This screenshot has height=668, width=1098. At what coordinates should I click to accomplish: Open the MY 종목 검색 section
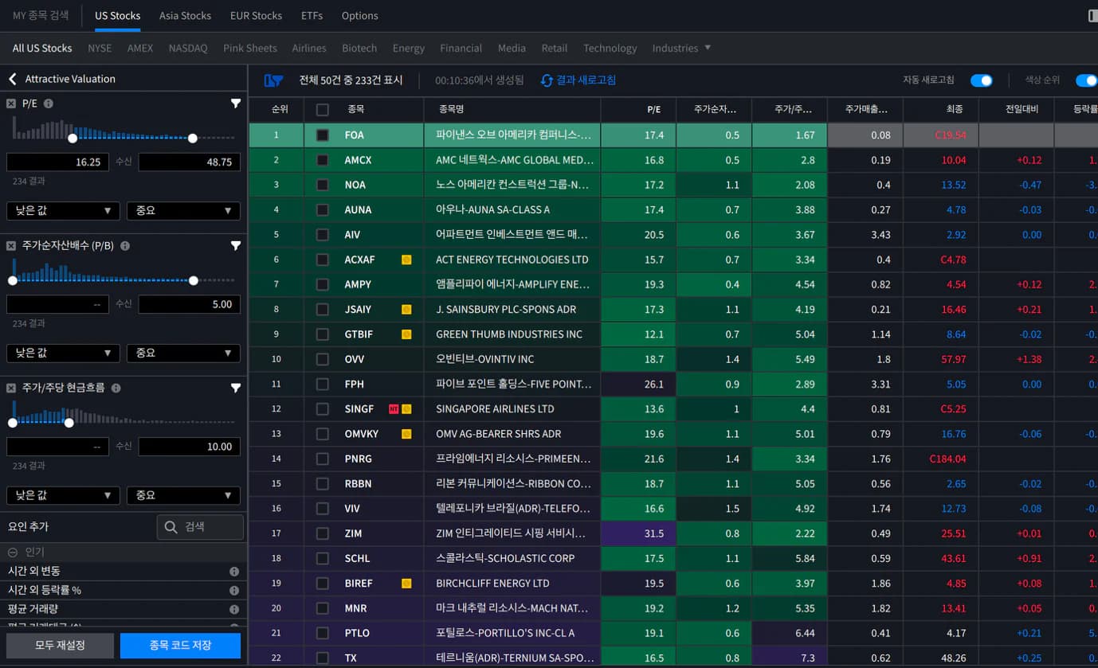pyautogui.click(x=41, y=16)
